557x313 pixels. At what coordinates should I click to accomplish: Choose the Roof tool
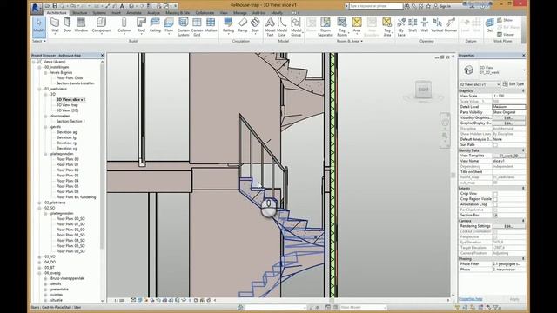(x=141, y=25)
